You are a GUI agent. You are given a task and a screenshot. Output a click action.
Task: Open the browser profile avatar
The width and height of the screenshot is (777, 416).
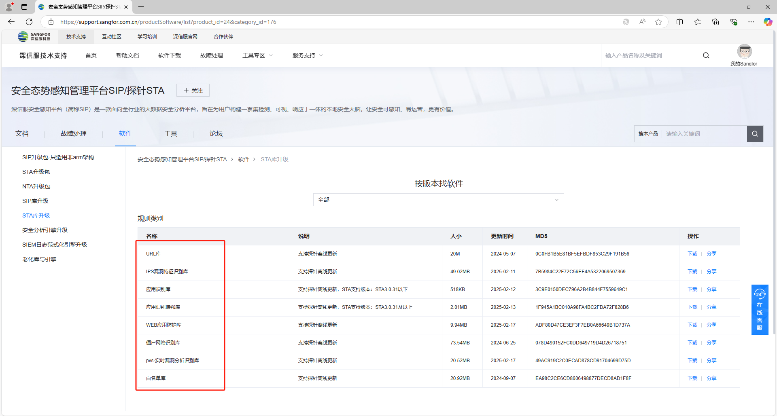(x=9, y=6)
